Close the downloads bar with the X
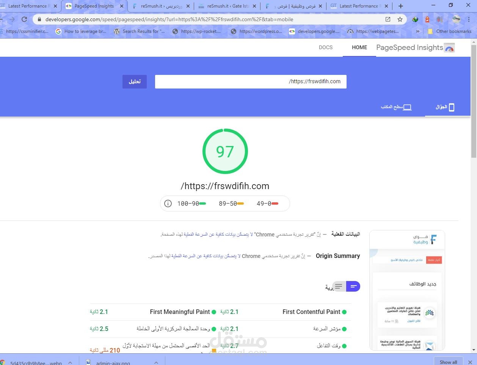This screenshot has height=365, width=477. click(470, 362)
